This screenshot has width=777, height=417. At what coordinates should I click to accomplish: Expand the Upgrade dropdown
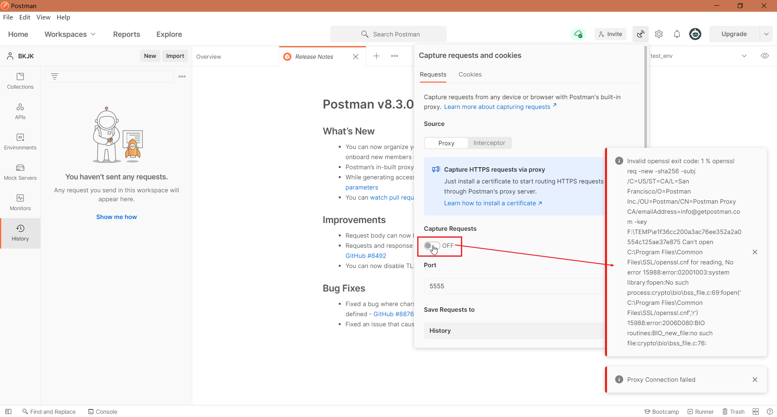click(767, 34)
